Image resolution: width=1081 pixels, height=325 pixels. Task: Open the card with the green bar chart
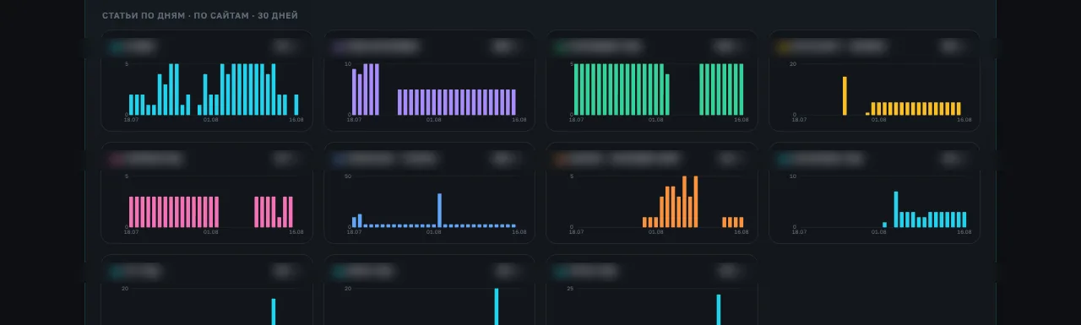click(x=651, y=81)
